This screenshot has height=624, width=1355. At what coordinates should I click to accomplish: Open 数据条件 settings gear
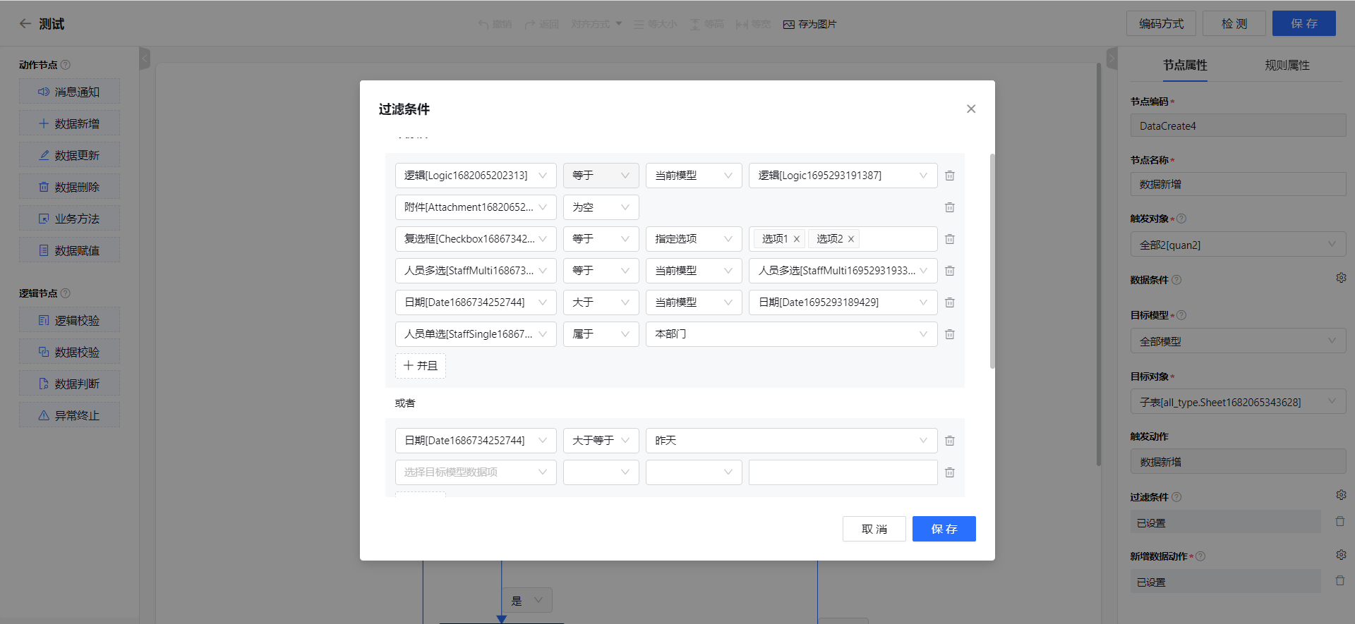tap(1341, 278)
